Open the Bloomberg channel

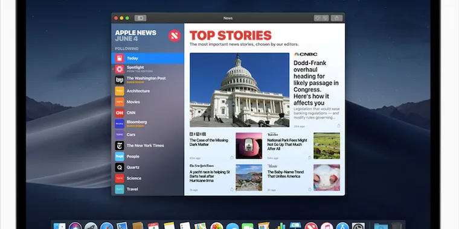(147, 124)
